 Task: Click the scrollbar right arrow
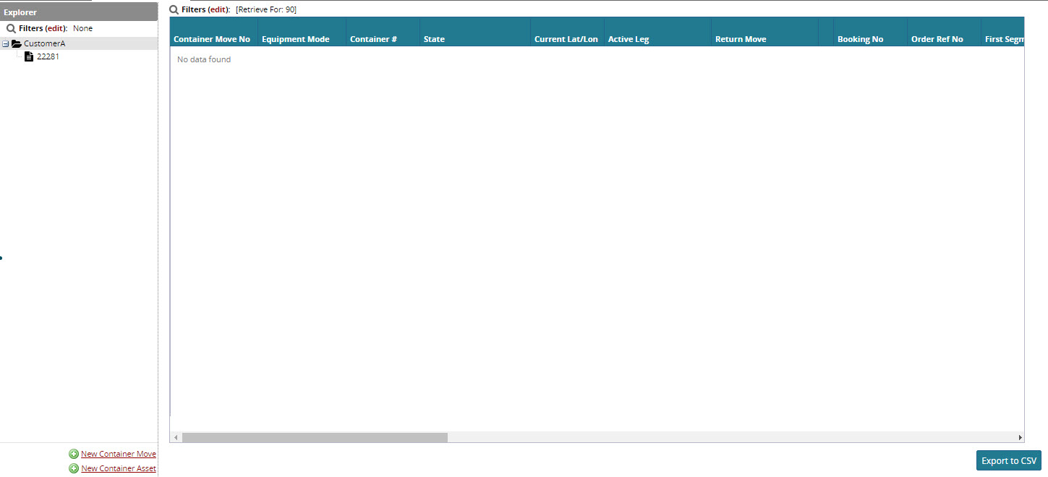click(x=1020, y=437)
